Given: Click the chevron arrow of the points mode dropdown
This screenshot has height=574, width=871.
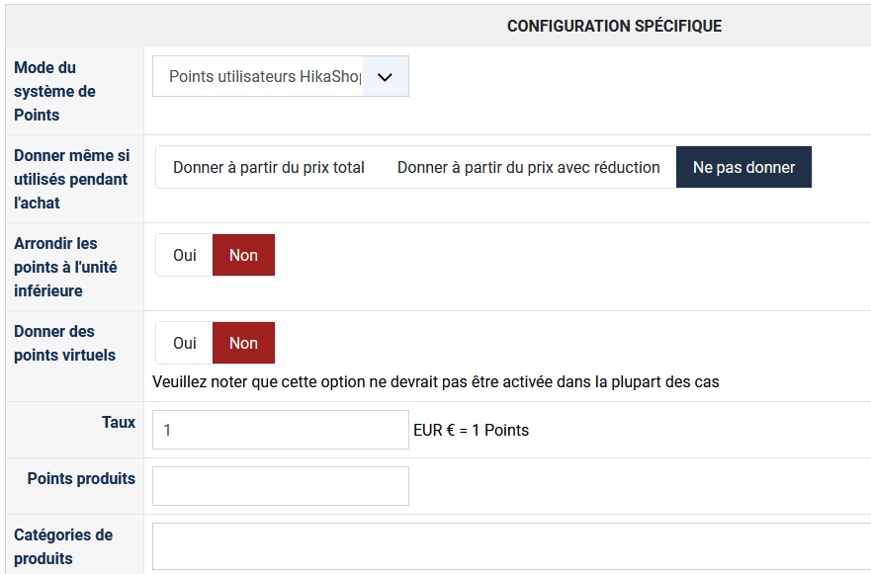Looking at the screenshot, I should [386, 76].
